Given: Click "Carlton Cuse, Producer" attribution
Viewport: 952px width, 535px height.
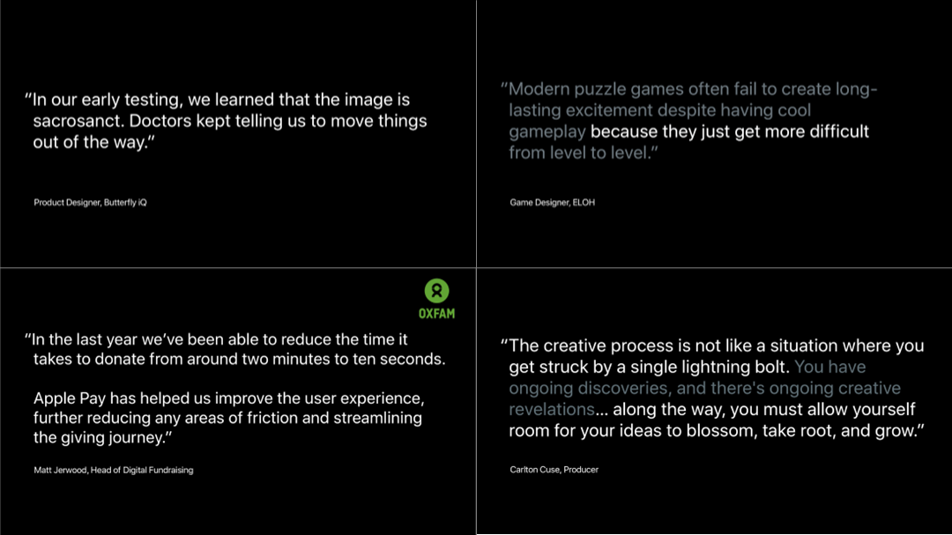Looking at the screenshot, I should coord(554,470).
